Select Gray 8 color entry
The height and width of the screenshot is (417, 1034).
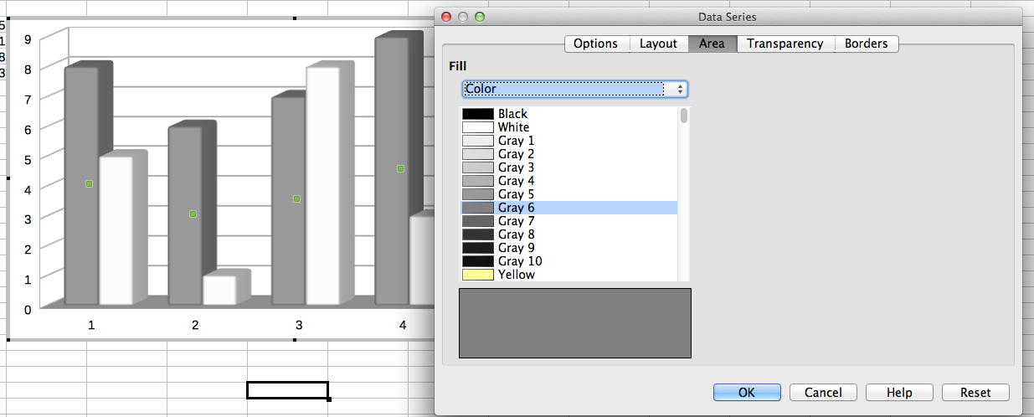[569, 234]
